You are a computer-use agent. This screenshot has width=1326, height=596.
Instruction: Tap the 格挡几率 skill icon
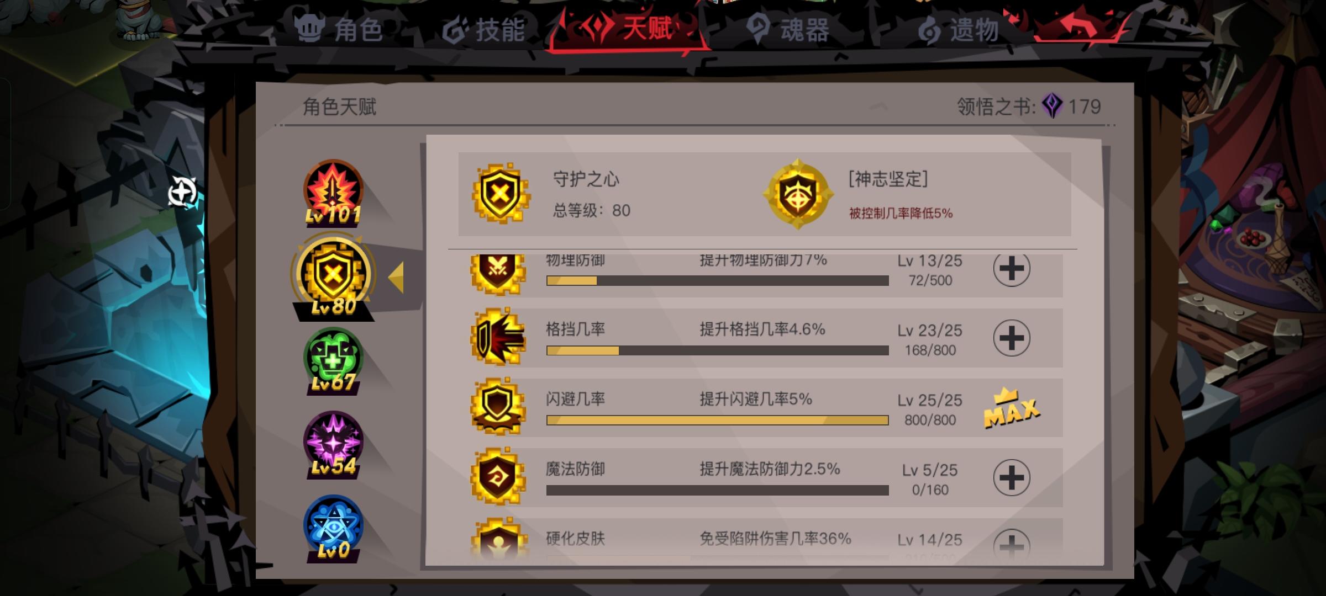[x=498, y=337]
